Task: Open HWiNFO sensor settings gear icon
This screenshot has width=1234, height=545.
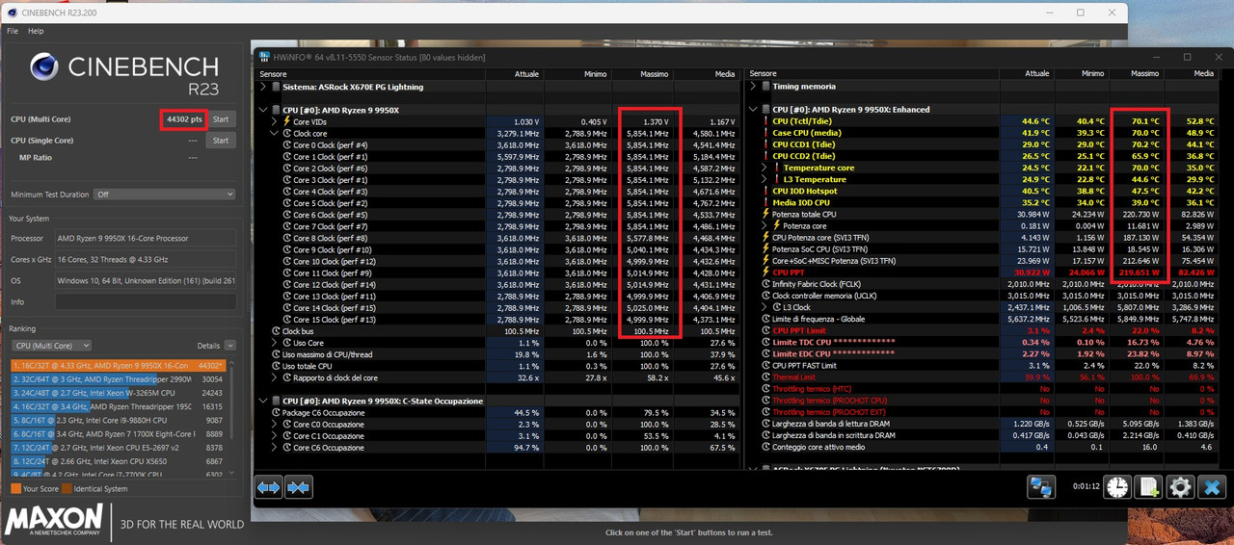Action: click(x=1180, y=487)
